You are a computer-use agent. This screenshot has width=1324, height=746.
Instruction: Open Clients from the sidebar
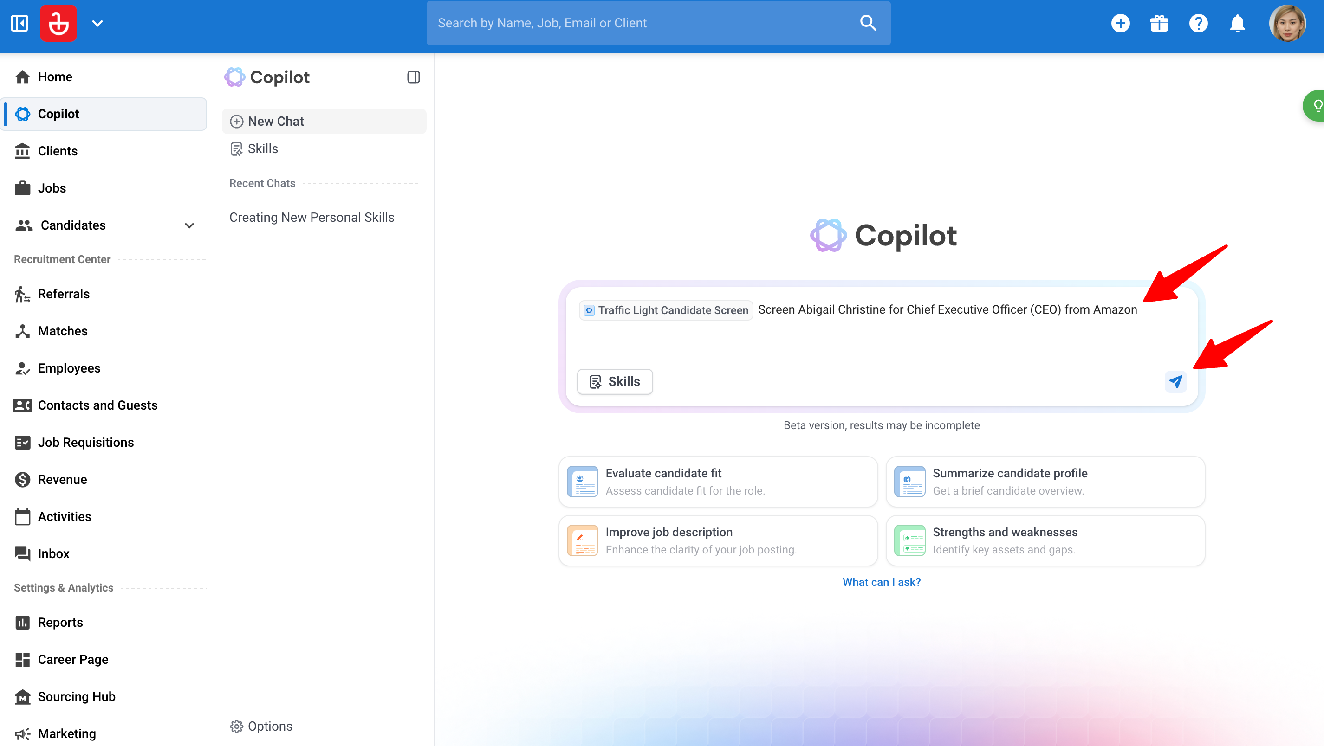pos(104,151)
